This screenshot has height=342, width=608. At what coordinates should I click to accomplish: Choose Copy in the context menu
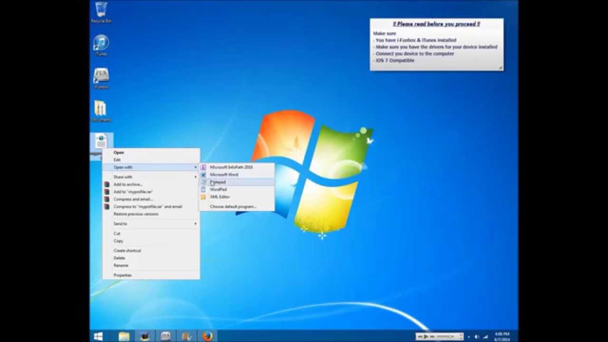pyautogui.click(x=151, y=241)
